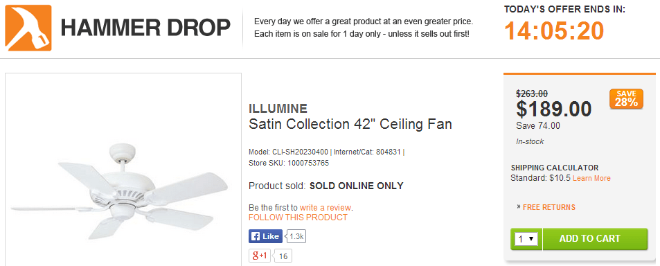Click the HAMMER DROP title text
This screenshot has width=660, height=266.
(145, 28)
